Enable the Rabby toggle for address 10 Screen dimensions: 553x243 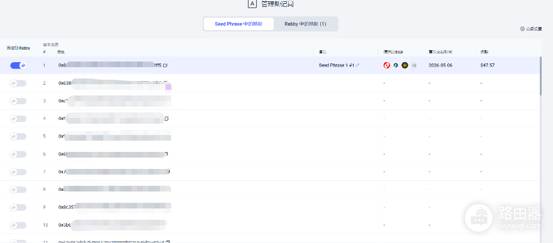tap(18, 225)
